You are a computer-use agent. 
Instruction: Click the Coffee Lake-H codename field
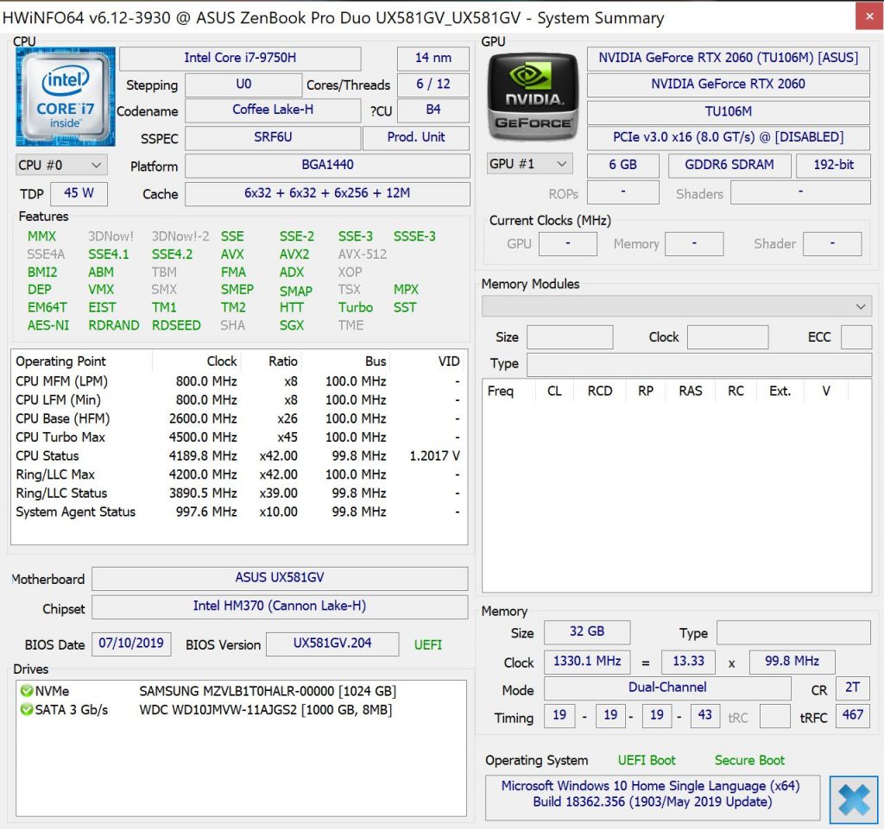point(273,110)
